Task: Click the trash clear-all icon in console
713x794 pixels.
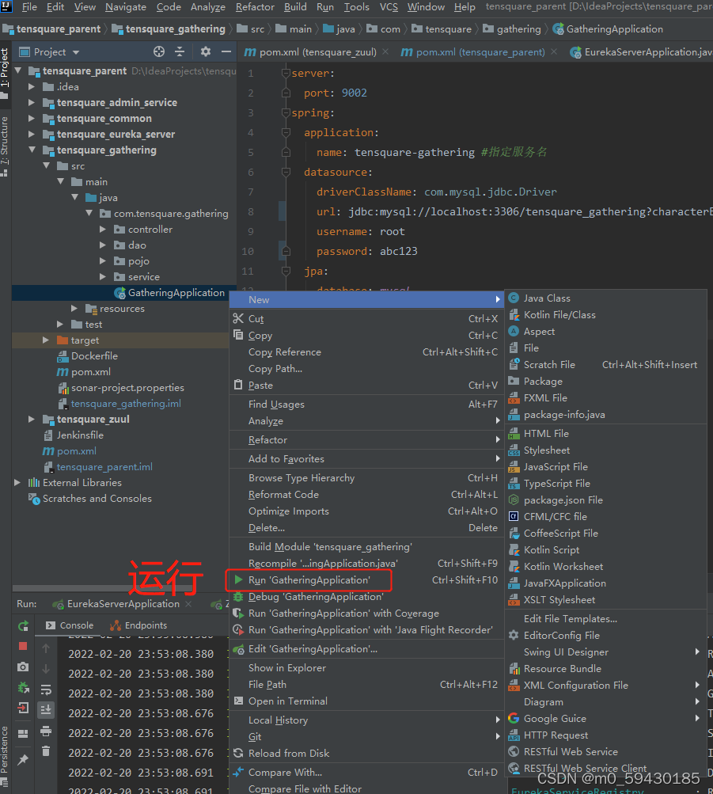Action: coord(46,751)
